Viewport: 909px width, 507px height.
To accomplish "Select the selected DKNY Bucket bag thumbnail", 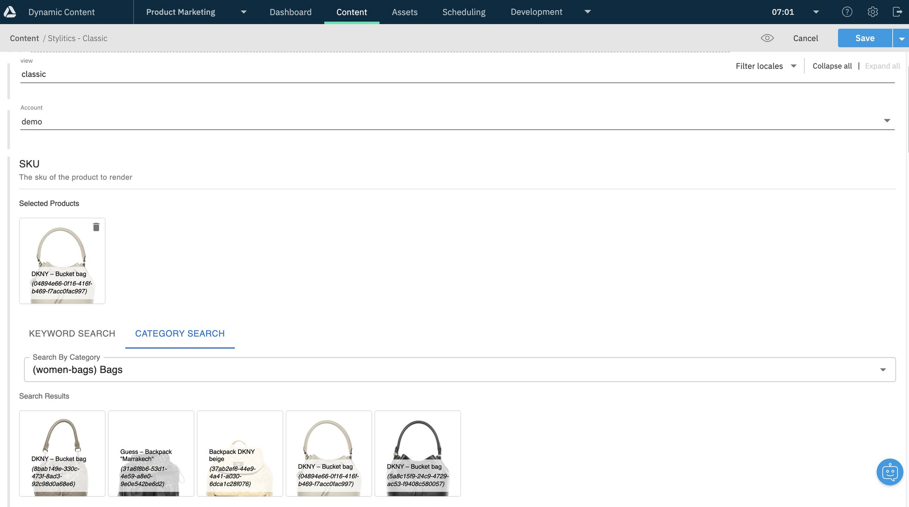I will [x=62, y=261].
